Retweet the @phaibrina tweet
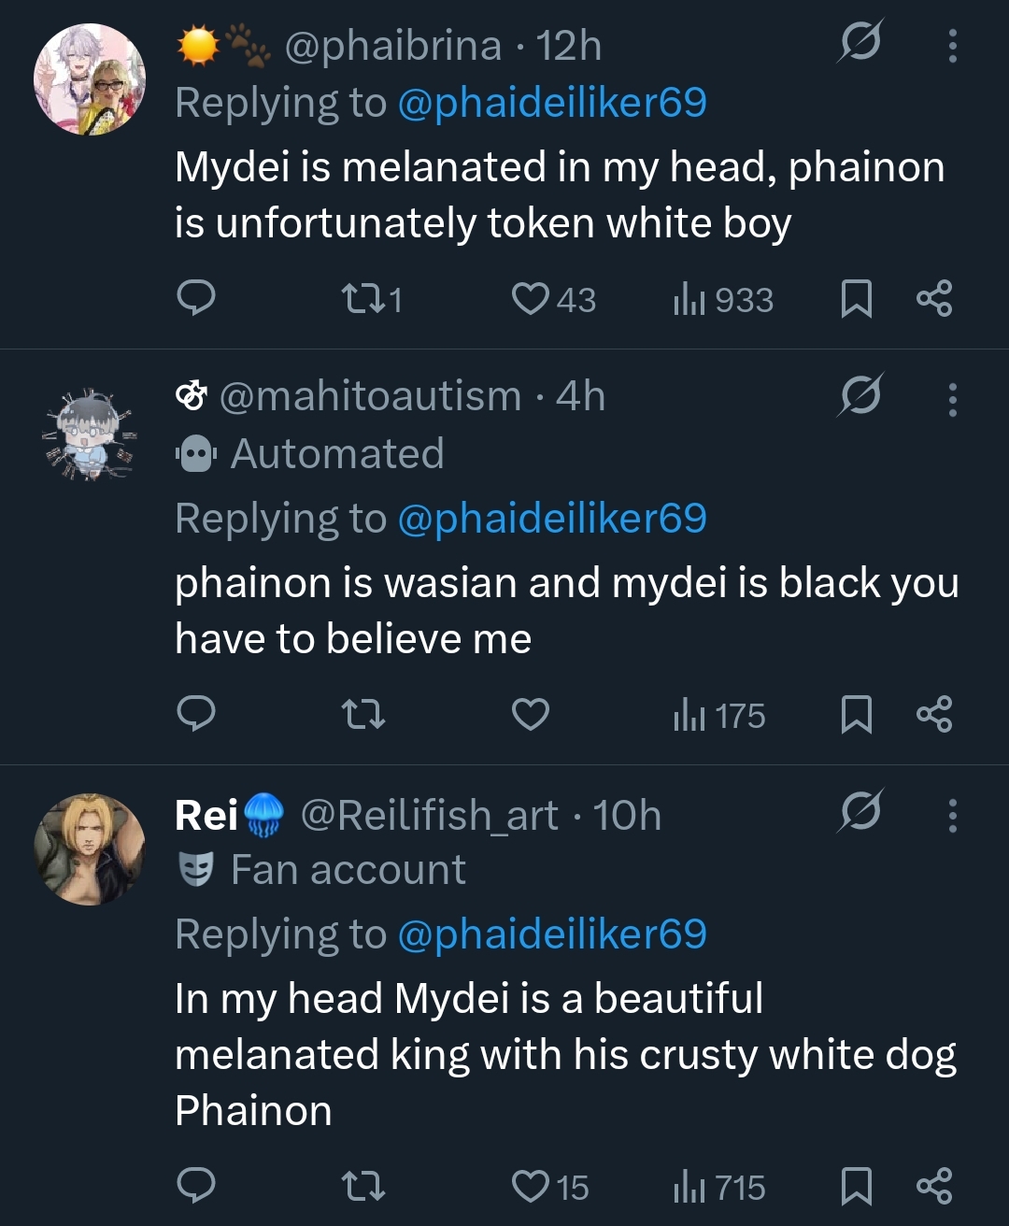Viewport: 1009px width, 1226px height. tap(371, 299)
